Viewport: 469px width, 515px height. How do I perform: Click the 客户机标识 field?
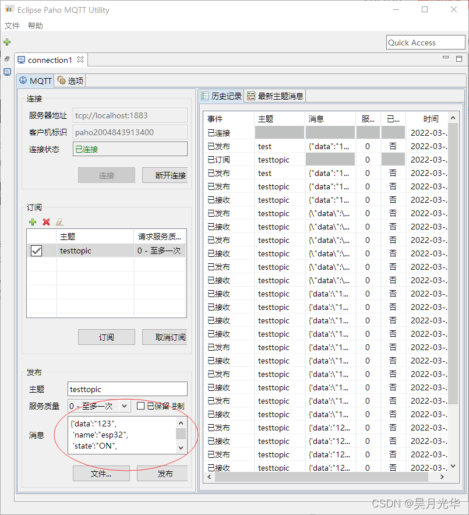[130, 132]
